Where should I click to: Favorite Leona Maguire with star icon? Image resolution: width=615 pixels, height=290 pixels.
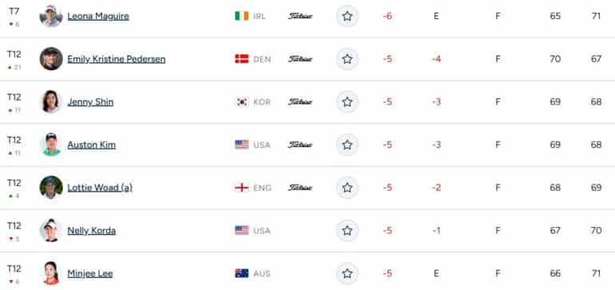[x=347, y=16]
